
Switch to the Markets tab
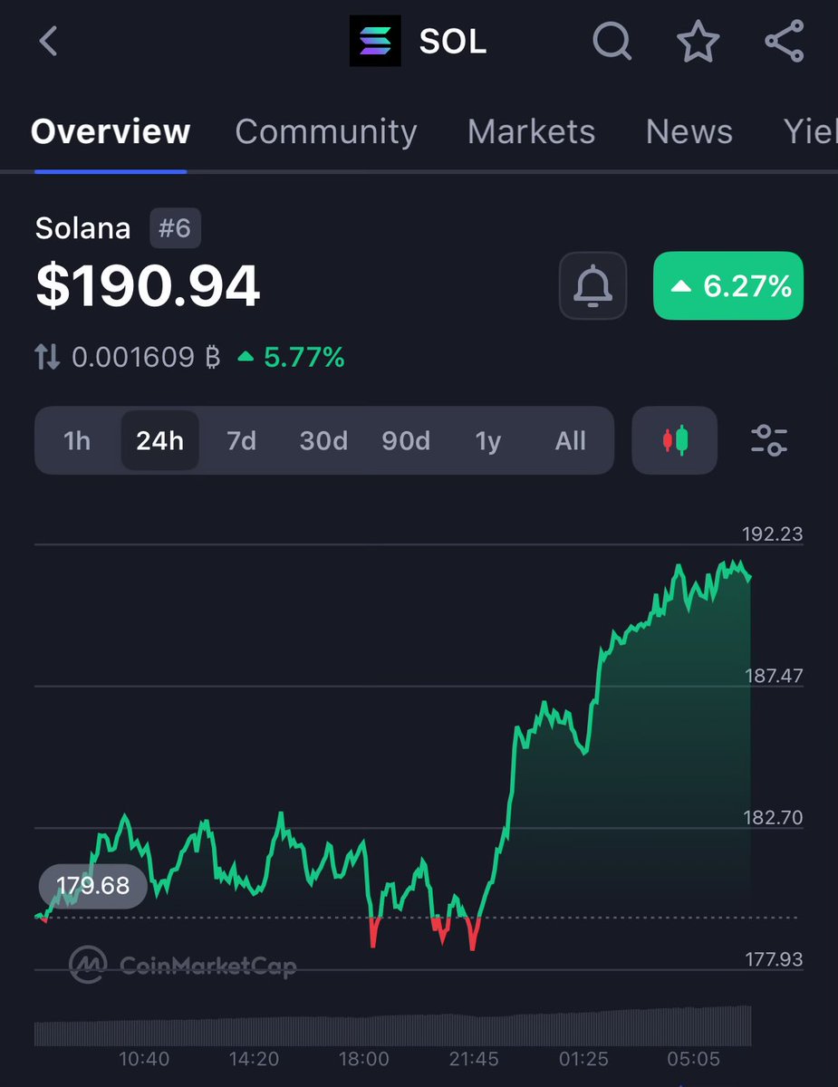(x=531, y=132)
